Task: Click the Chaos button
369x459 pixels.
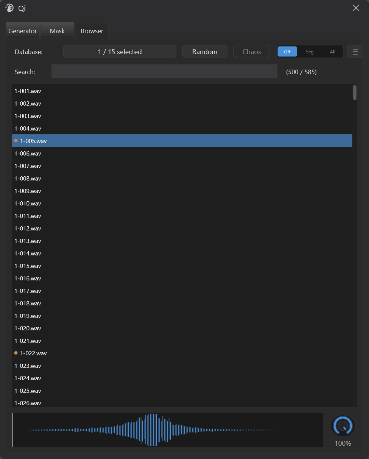Action: tap(252, 52)
